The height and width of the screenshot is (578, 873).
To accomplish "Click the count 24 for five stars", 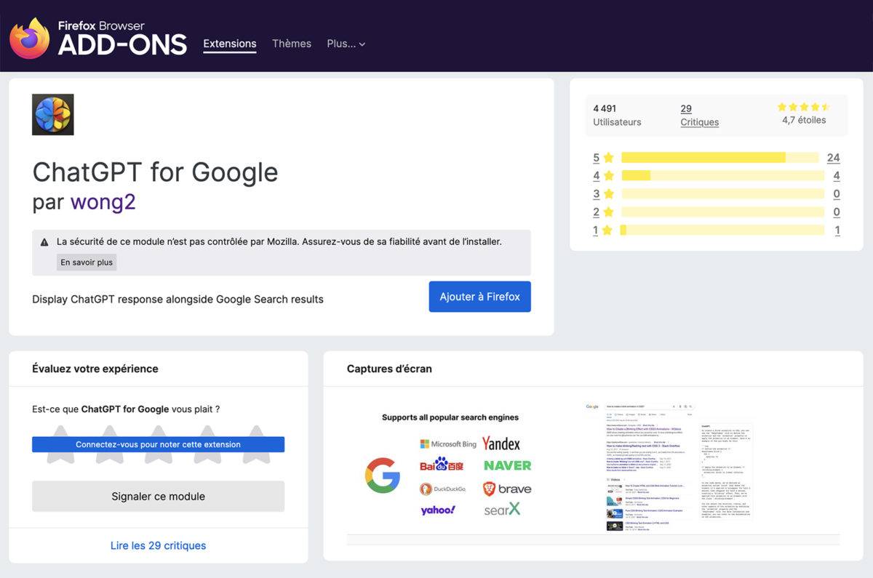I will [x=833, y=158].
